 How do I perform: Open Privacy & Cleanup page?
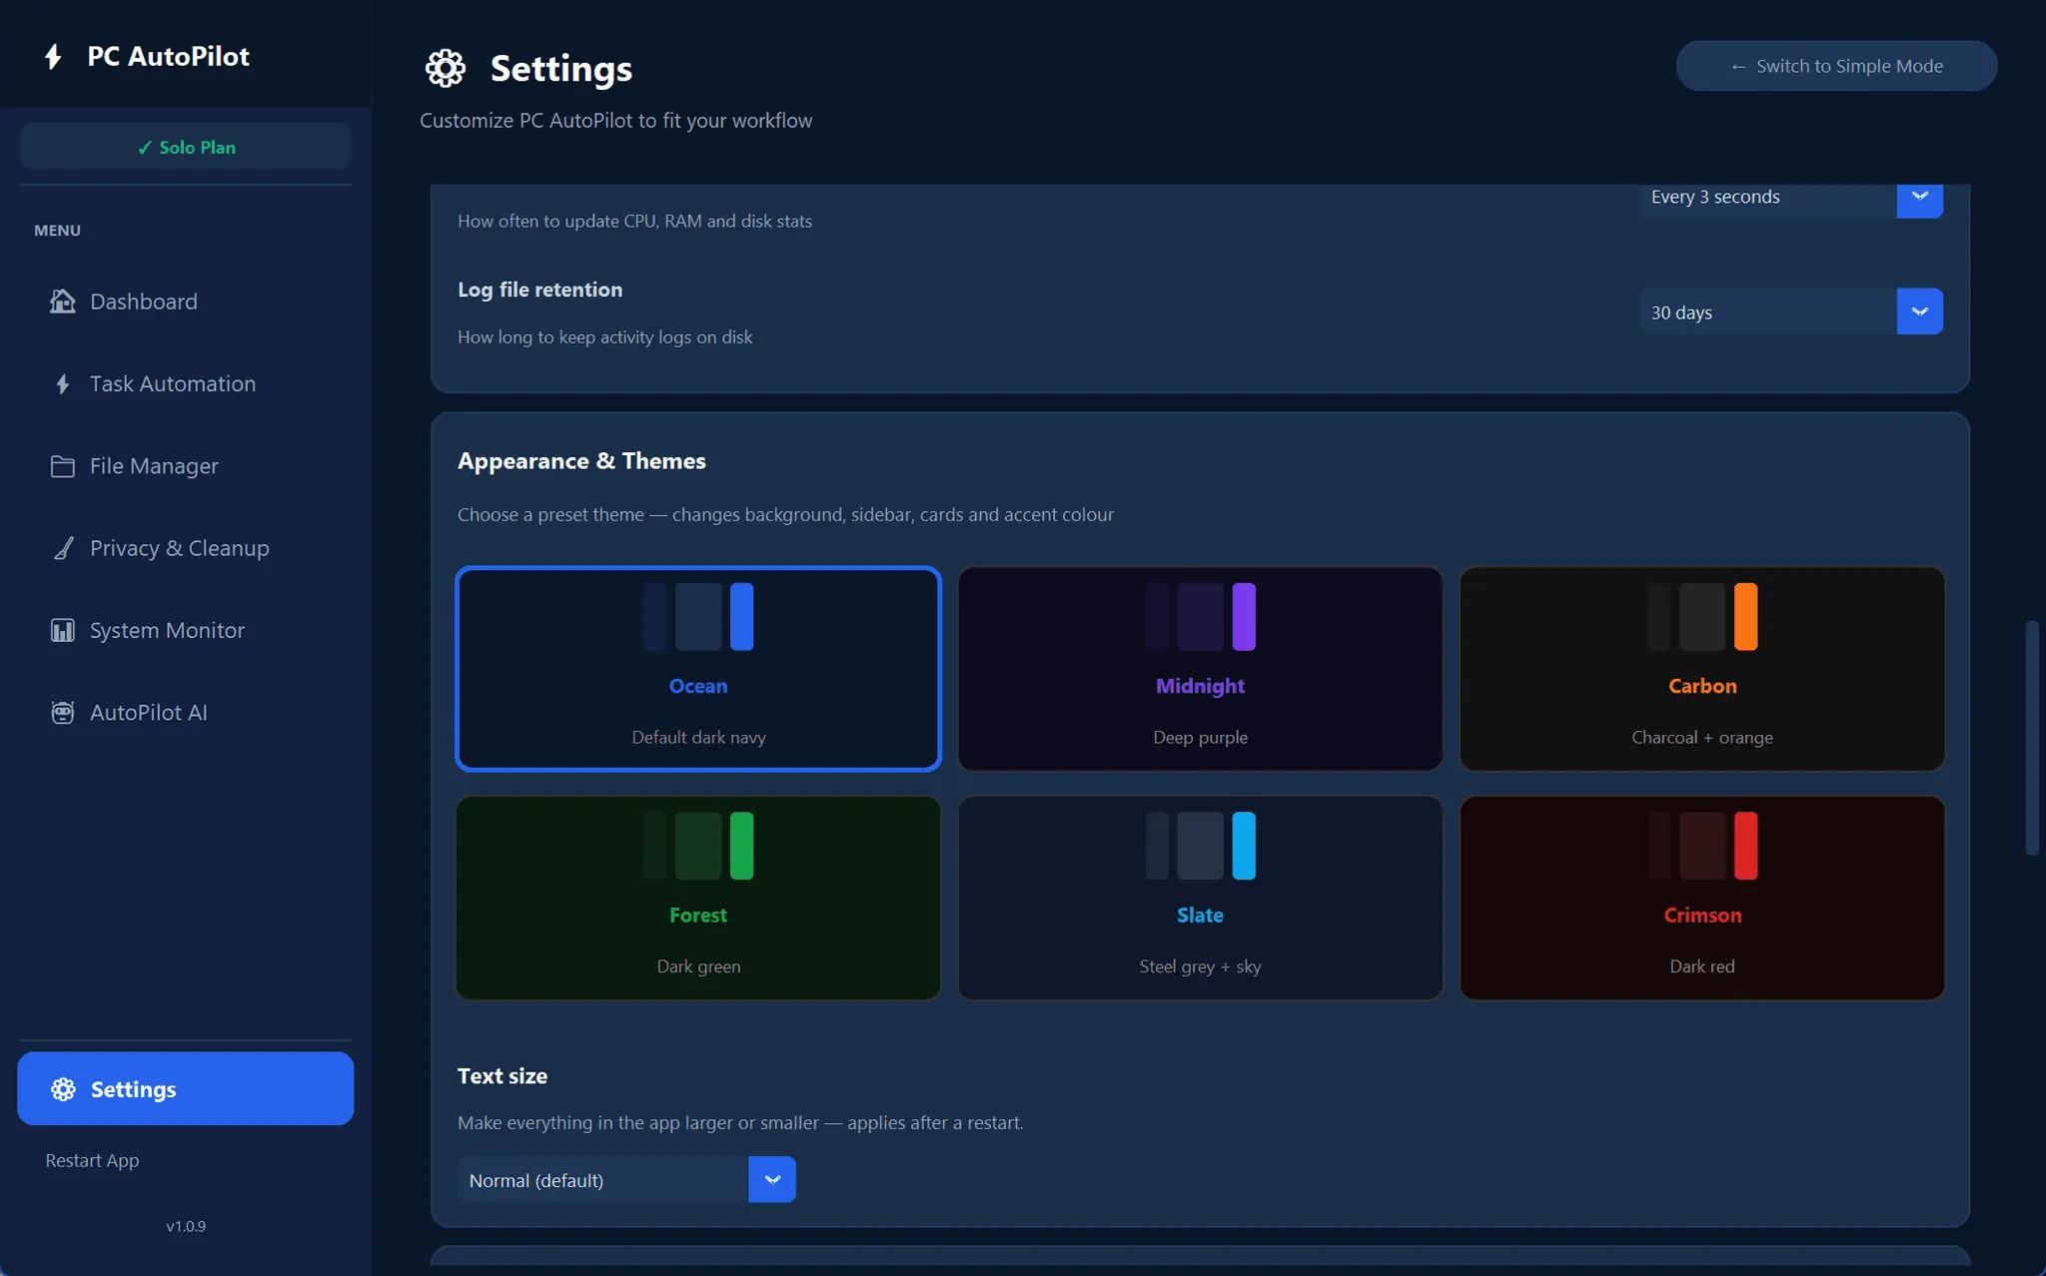point(186,548)
